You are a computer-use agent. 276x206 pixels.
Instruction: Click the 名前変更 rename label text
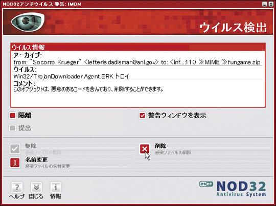(36, 159)
